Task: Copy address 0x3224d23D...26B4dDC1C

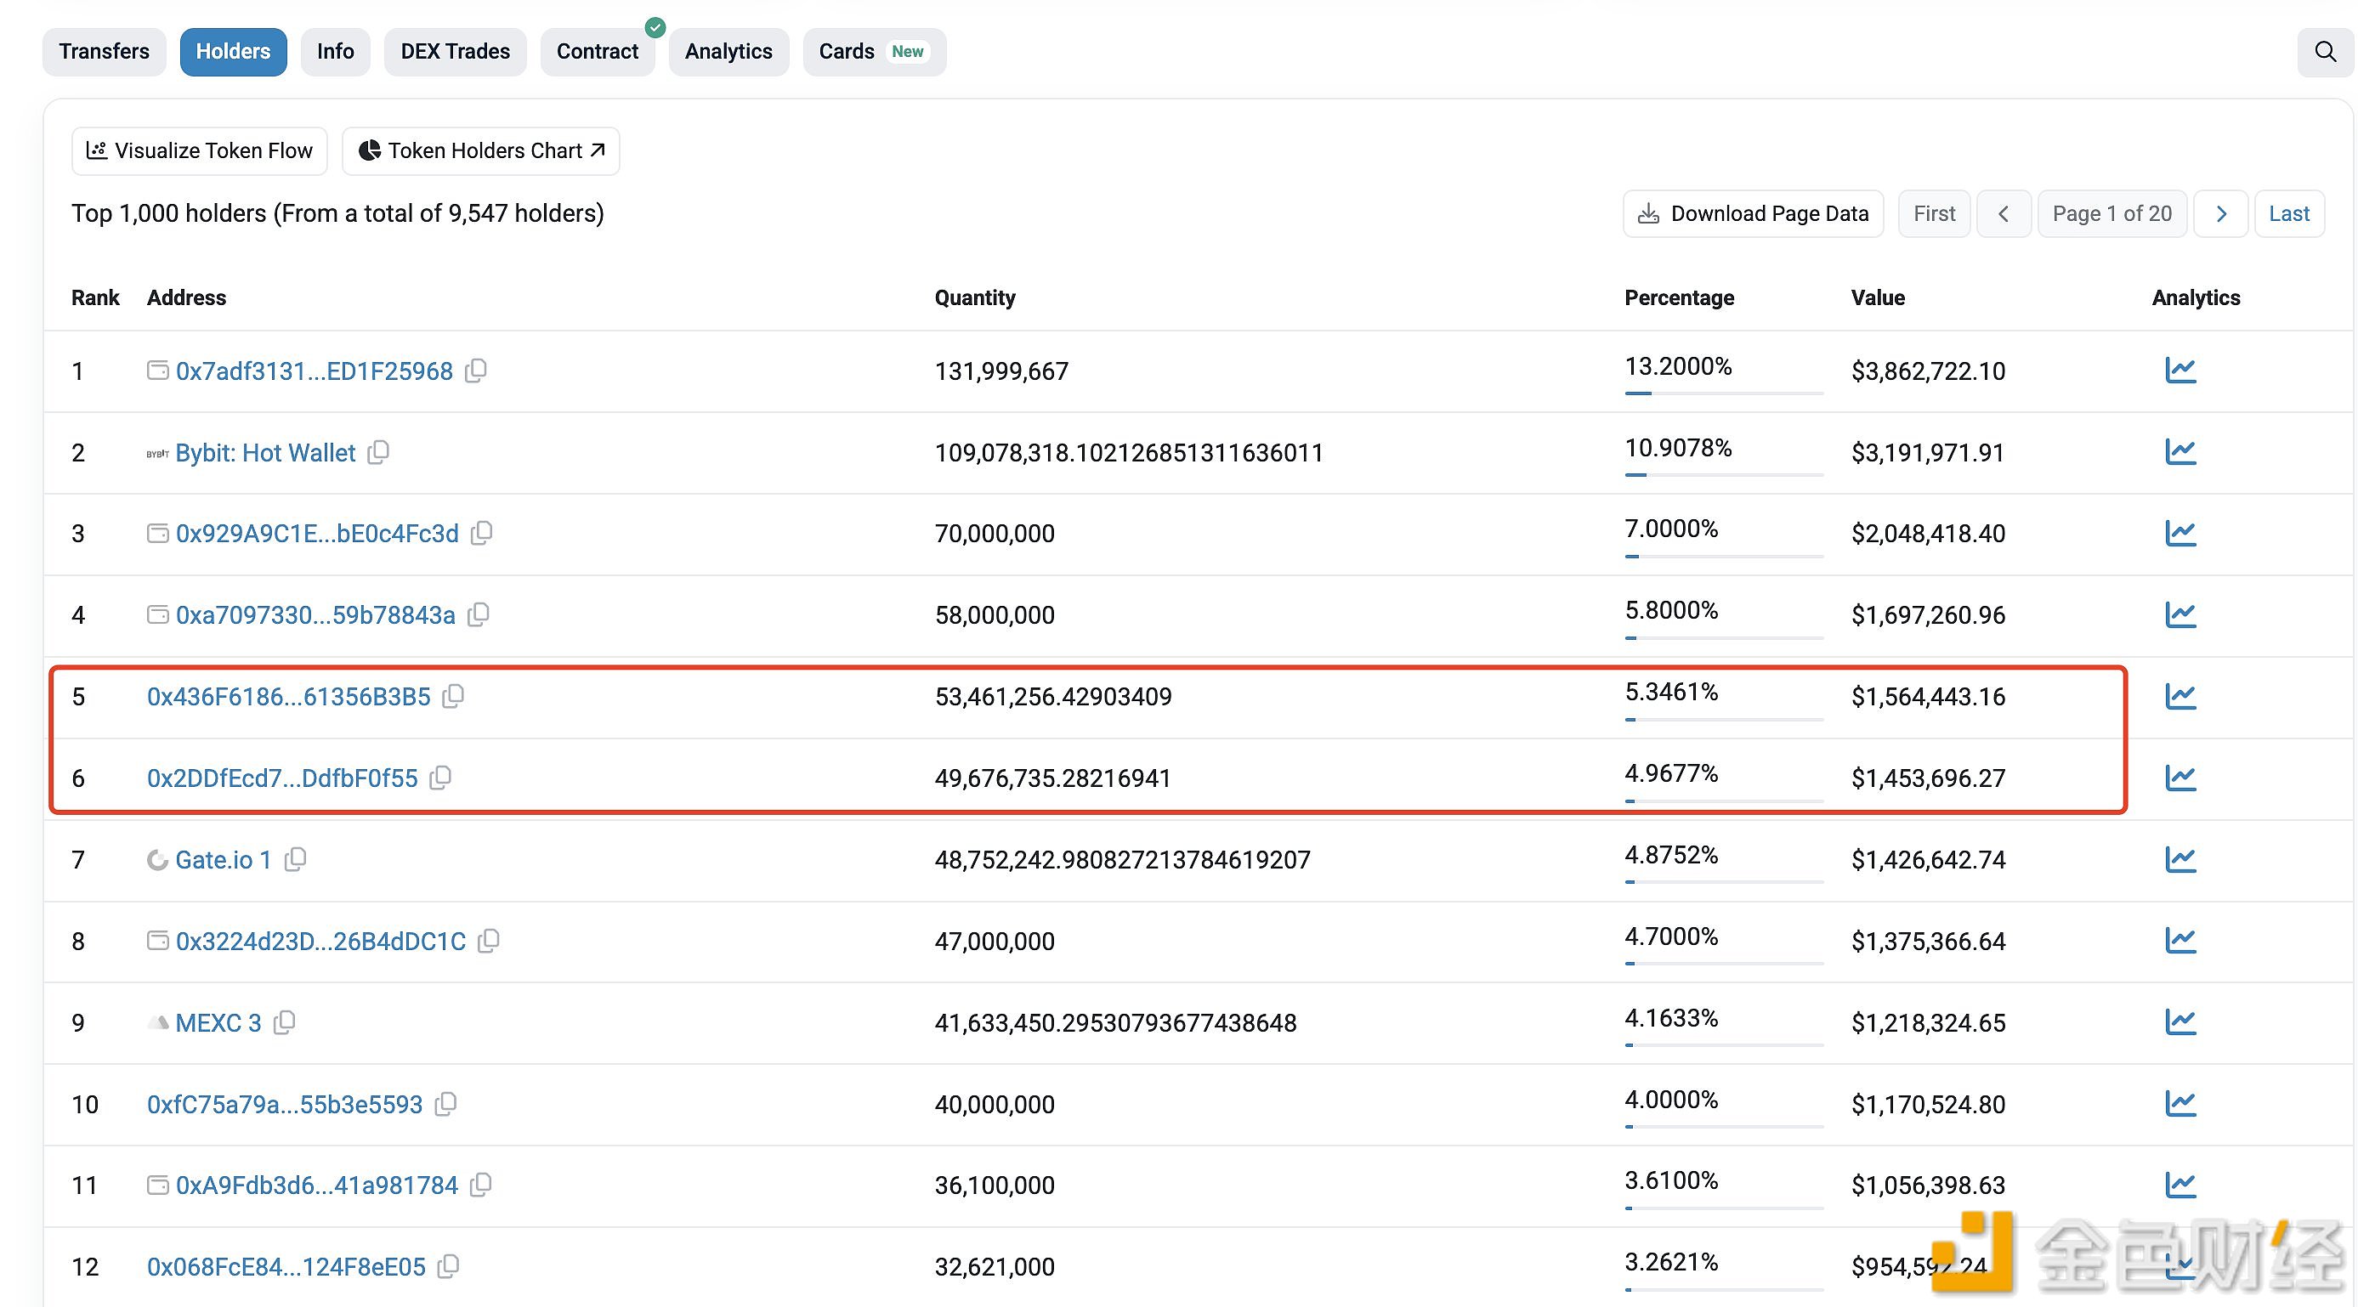Action: click(489, 941)
